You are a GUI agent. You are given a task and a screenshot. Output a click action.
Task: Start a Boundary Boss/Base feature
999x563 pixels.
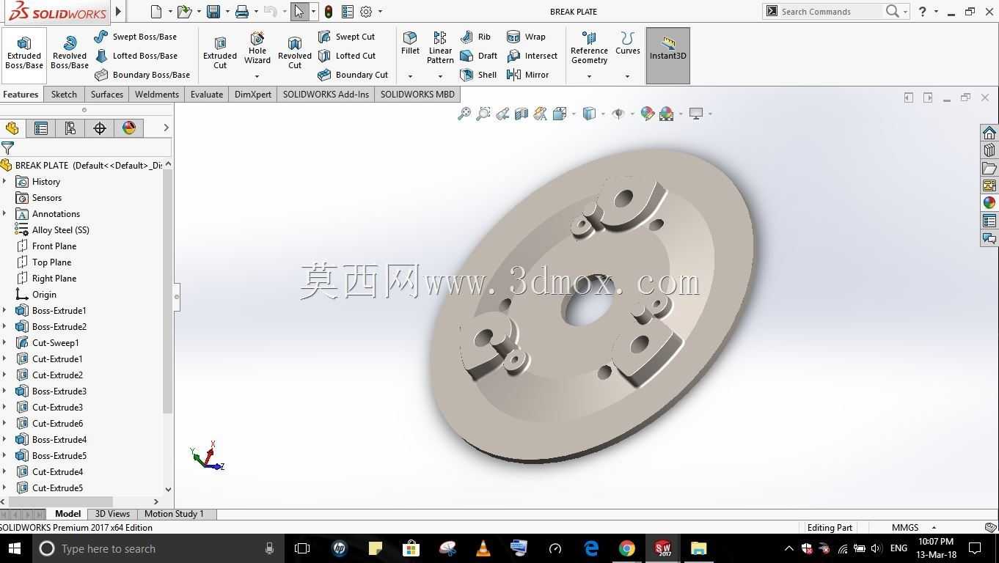[x=142, y=75]
